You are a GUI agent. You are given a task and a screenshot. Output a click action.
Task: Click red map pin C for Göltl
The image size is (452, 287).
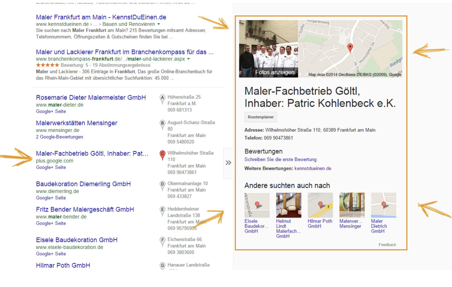[x=162, y=155]
